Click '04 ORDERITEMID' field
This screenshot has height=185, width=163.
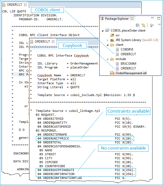click(50, 119)
